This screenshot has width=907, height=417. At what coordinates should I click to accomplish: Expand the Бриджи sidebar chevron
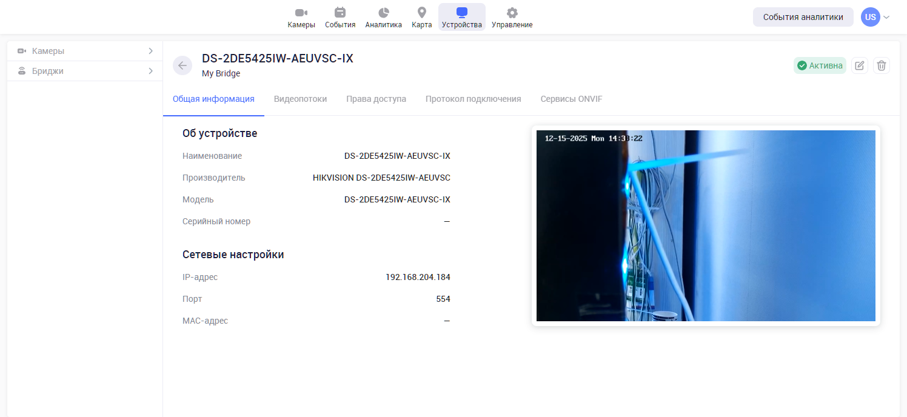150,71
